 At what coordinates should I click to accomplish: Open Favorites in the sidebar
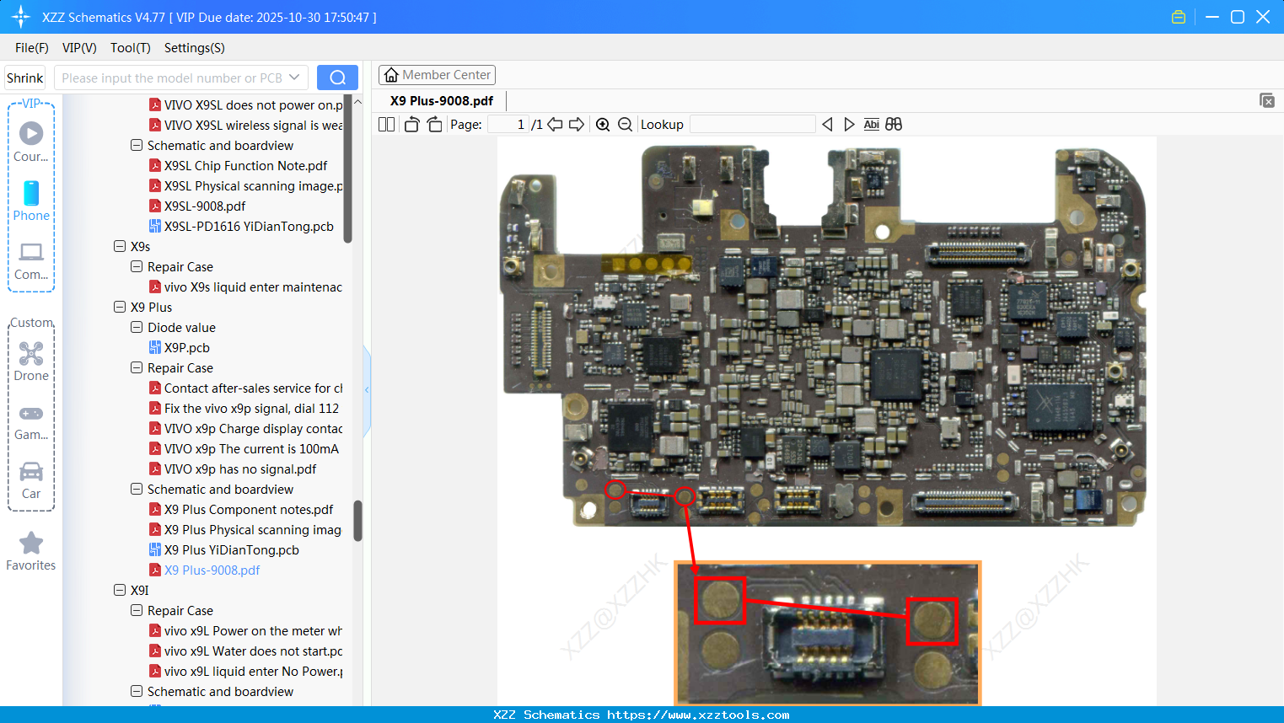click(x=31, y=551)
